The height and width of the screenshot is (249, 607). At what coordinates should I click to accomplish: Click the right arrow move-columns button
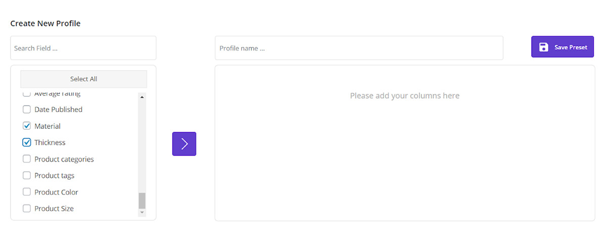[184, 144]
